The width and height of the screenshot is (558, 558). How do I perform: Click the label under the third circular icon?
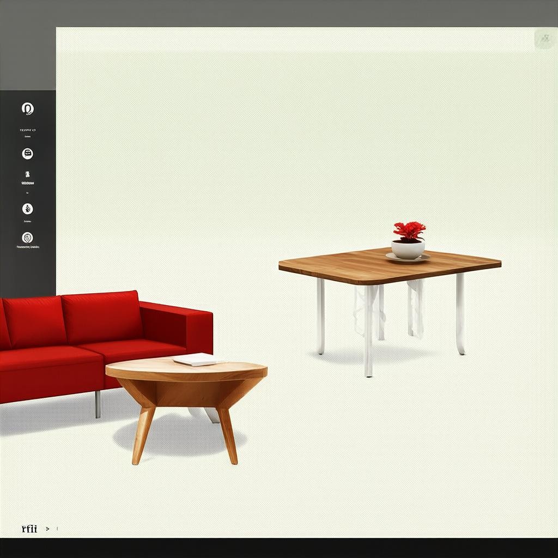pyautogui.click(x=27, y=222)
